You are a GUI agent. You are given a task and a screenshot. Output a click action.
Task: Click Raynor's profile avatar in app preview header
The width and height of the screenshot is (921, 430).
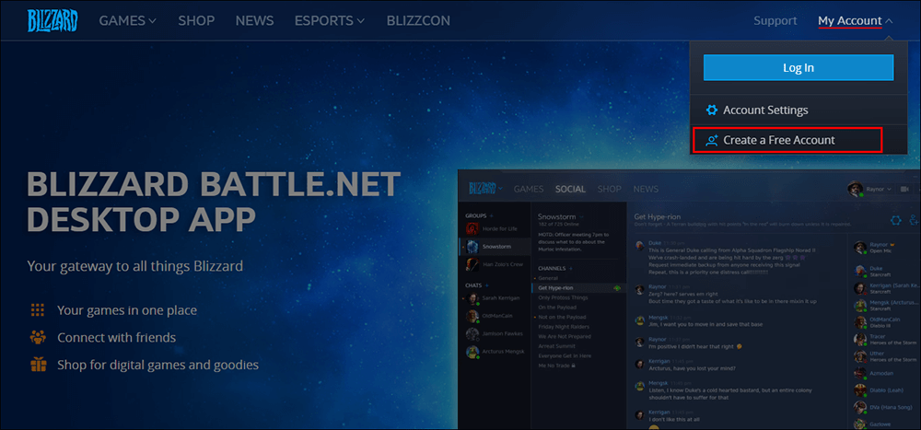(x=856, y=189)
